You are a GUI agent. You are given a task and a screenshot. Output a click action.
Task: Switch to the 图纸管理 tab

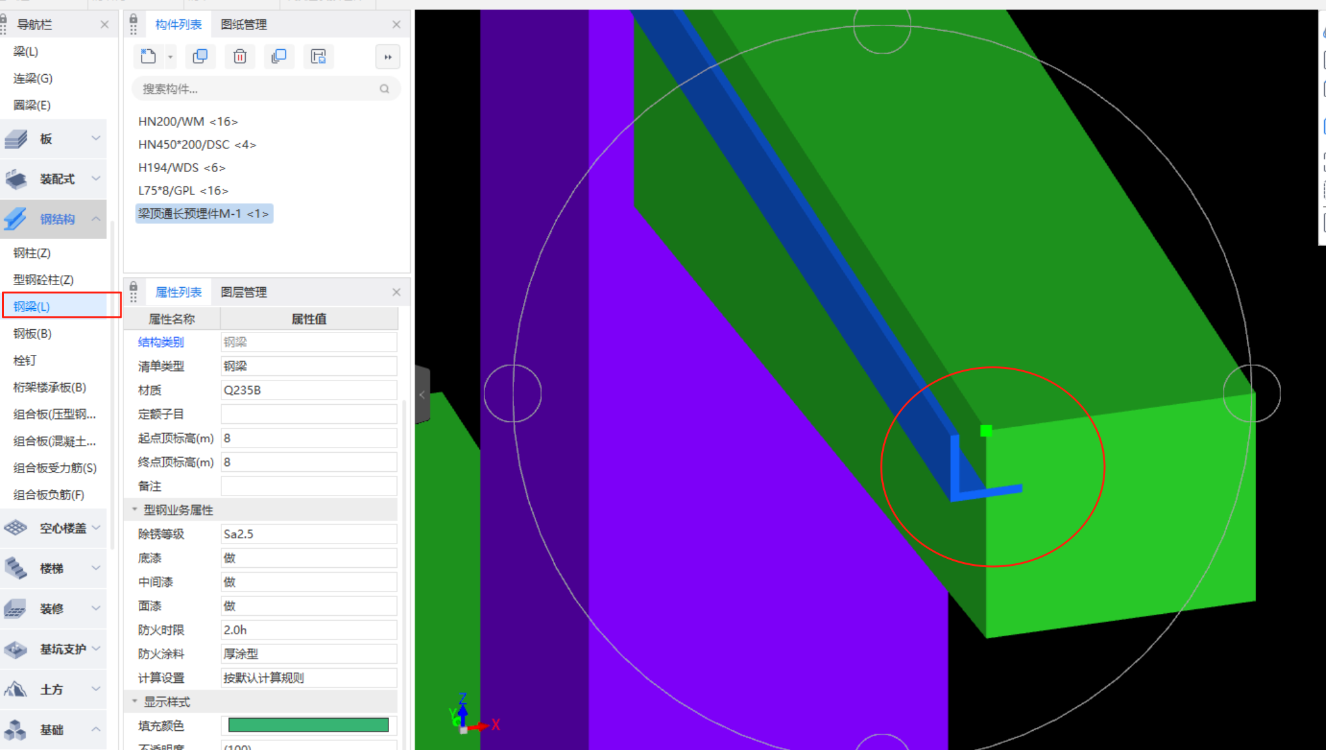(x=243, y=24)
